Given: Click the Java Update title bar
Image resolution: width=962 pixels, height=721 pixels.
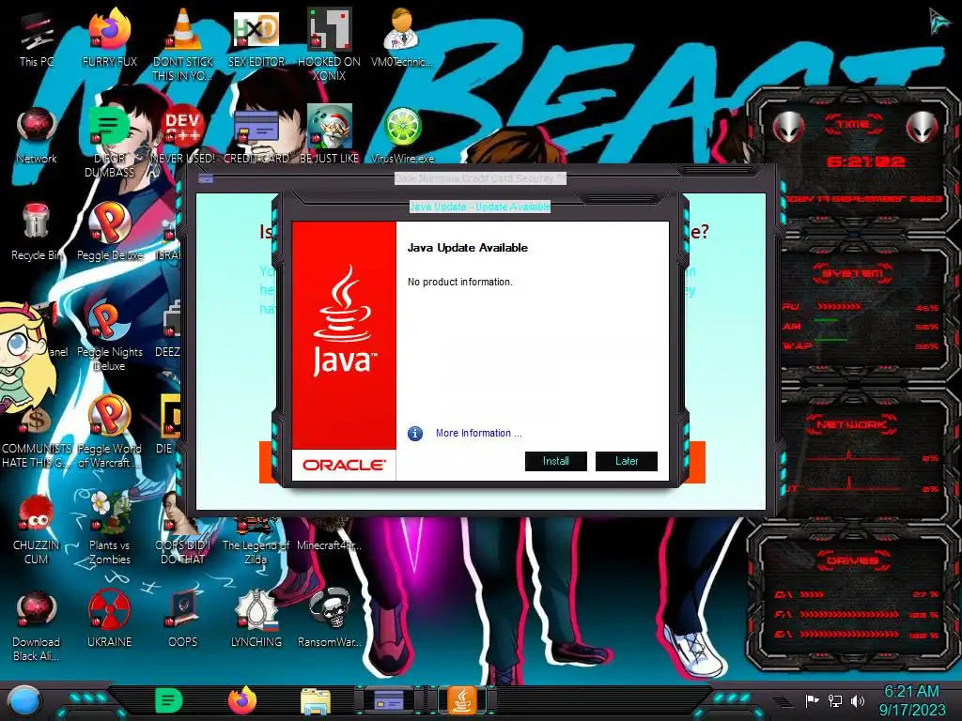Looking at the screenshot, I should (x=480, y=207).
